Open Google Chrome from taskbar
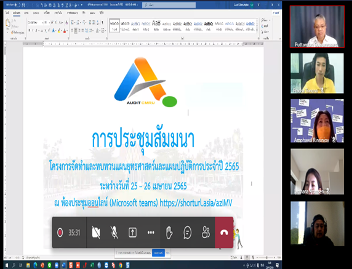This screenshot has width=352, height=269. coord(121,265)
